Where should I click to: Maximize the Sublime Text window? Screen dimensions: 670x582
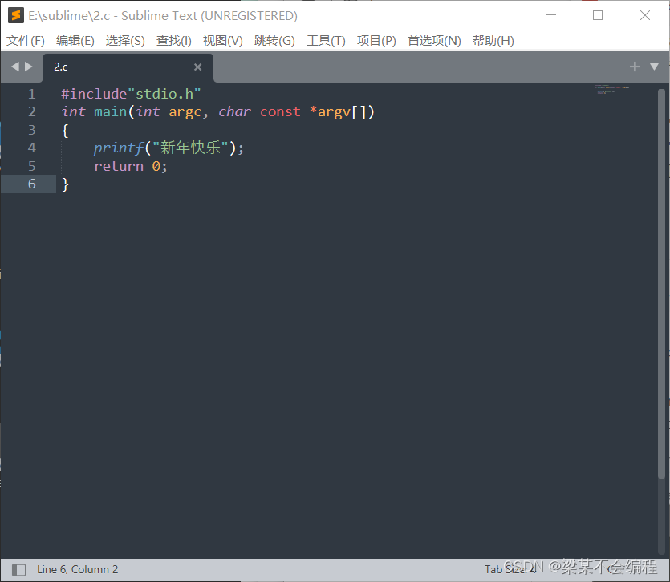tap(598, 15)
